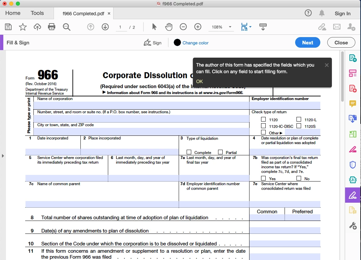Go to the previous page arrow
361x260 pixels.
point(90,27)
